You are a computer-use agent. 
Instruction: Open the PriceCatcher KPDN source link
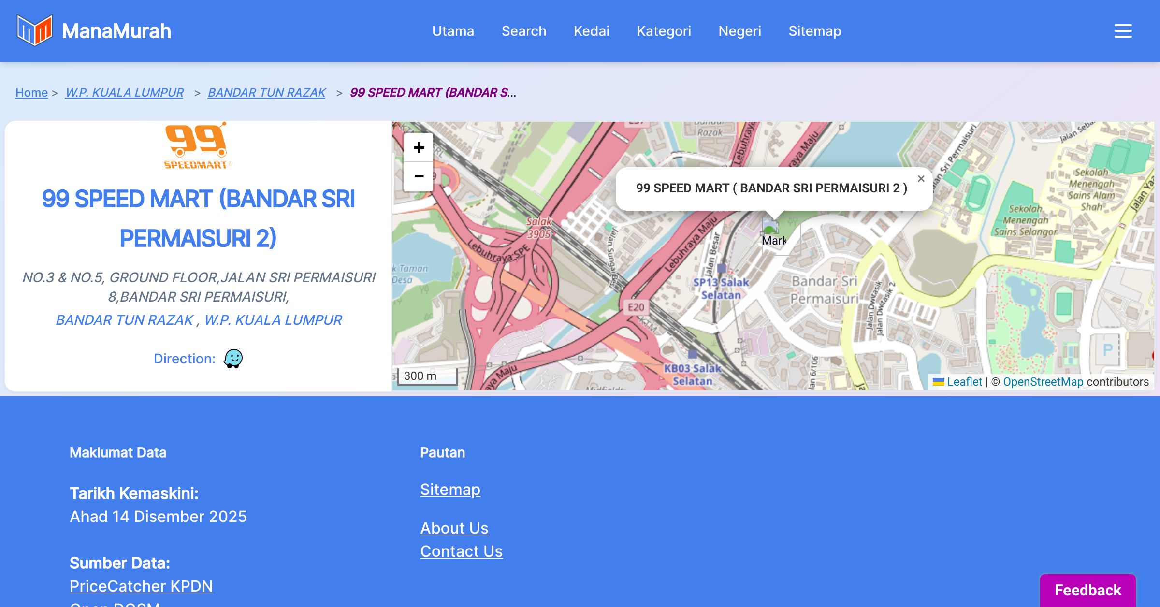pyautogui.click(x=141, y=586)
